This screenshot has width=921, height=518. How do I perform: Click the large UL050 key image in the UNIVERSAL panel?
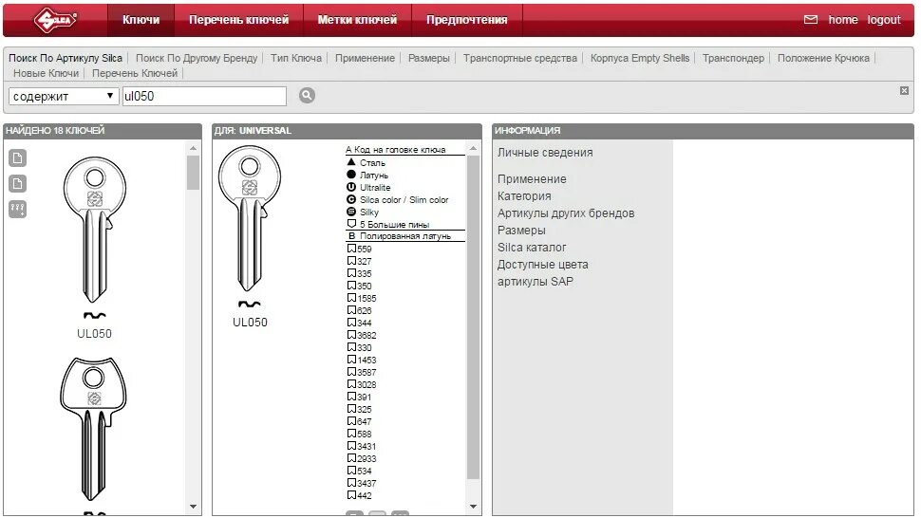(x=249, y=218)
